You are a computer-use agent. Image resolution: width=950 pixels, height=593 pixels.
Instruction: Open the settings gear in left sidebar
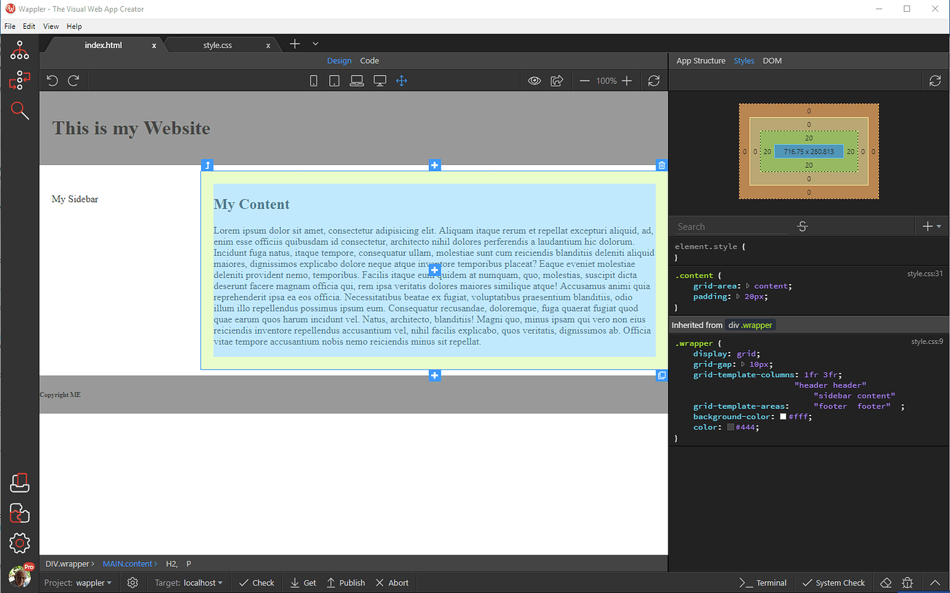click(x=19, y=543)
